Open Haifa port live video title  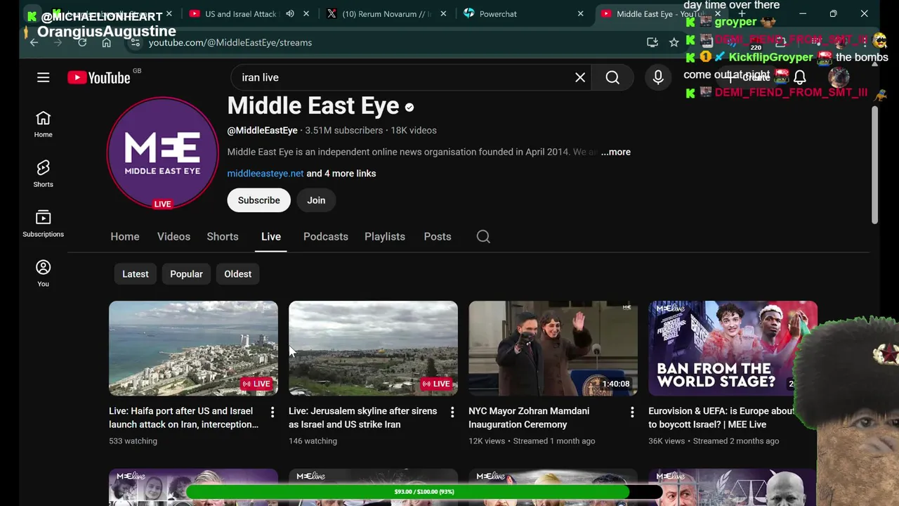[x=184, y=417]
